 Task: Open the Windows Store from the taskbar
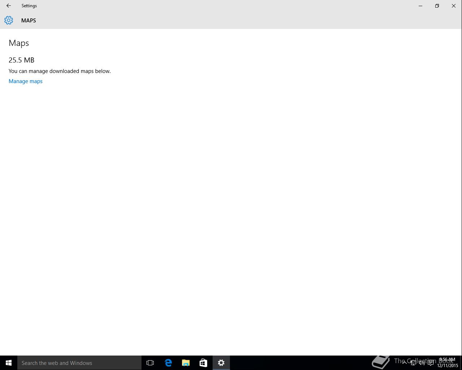[x=204, y=363]
